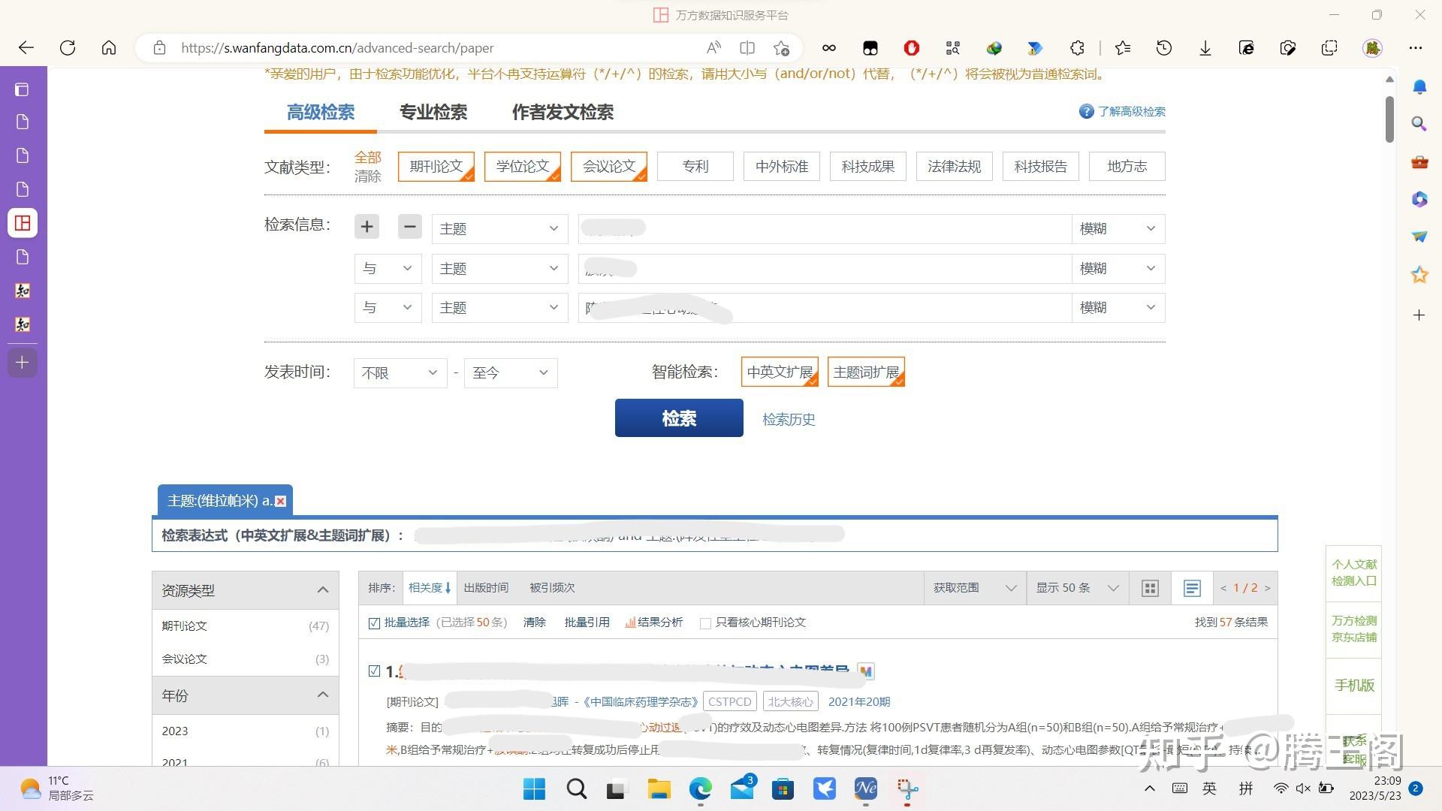This screenshot has width=1442, height=811.
Task: Open Mail app in taskbar
Action: point(742,788)
